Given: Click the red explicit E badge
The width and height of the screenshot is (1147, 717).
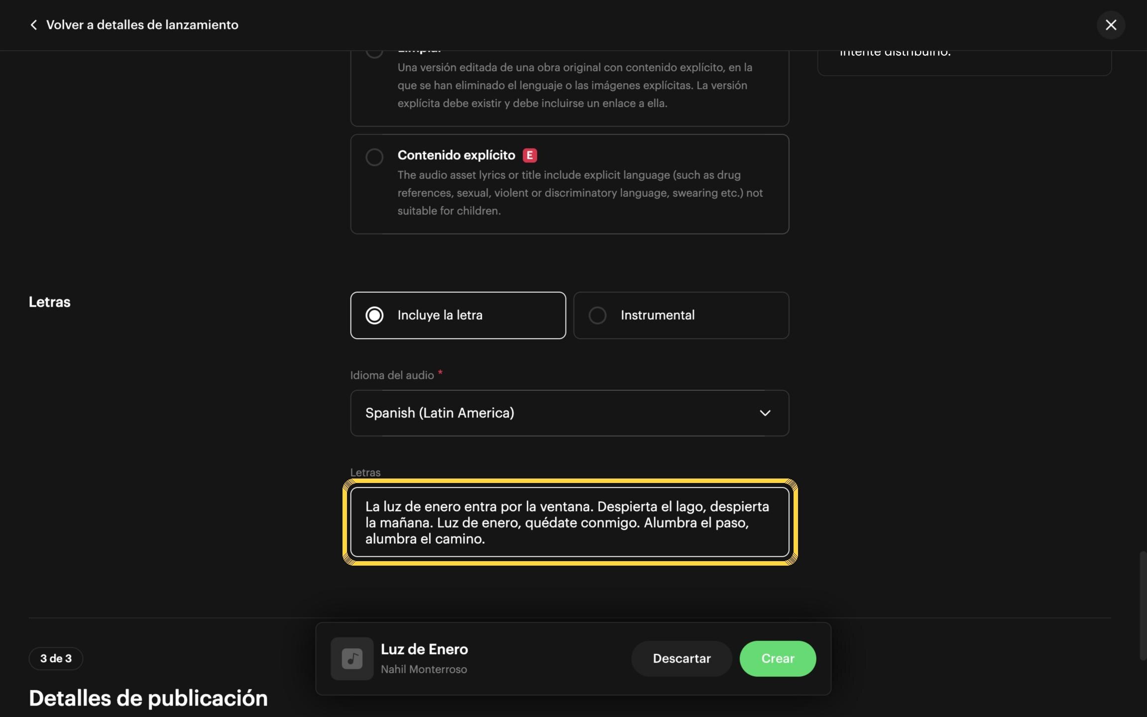Looking at the screenshot, I should [530, 155].
